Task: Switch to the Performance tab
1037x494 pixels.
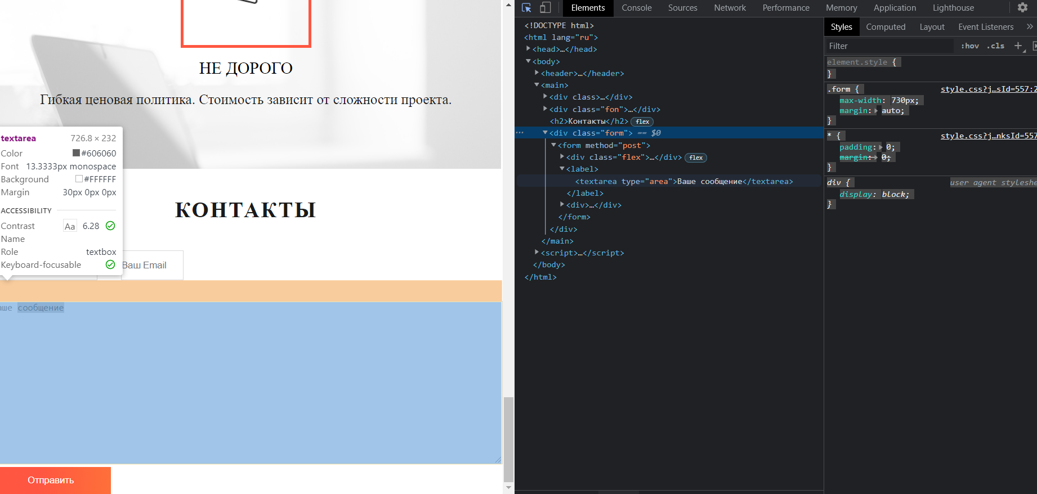Action: pos(786,8)
